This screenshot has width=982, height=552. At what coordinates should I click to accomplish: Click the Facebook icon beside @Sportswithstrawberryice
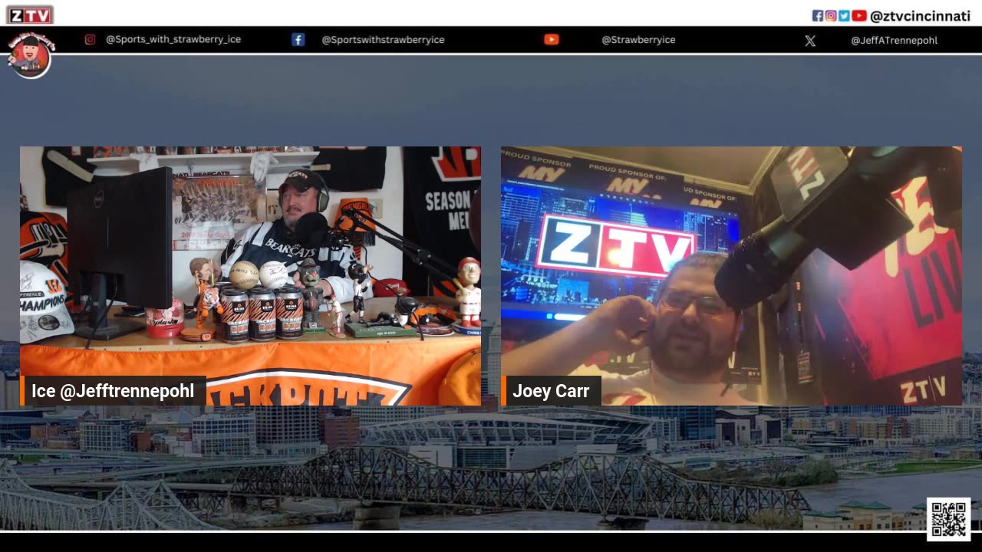pos(298,40)
